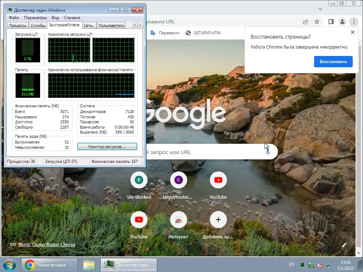
Task: Click the customize page pencil icon
Action: tap(344, 245)
